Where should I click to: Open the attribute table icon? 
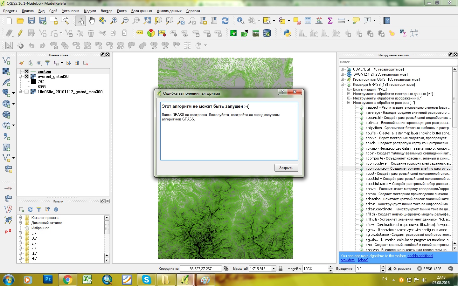click(x=308, y=21)
